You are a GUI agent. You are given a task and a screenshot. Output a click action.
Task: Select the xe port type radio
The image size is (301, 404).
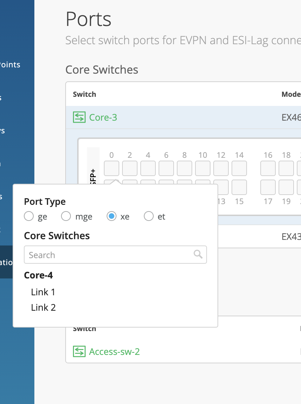[x=112, y=217]
